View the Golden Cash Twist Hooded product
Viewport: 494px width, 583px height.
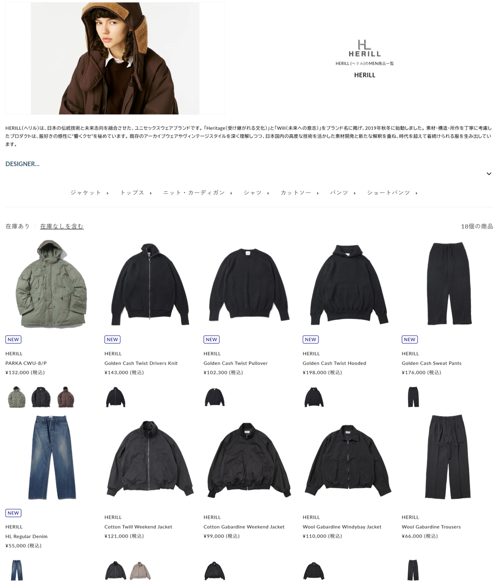click(334, 363)
